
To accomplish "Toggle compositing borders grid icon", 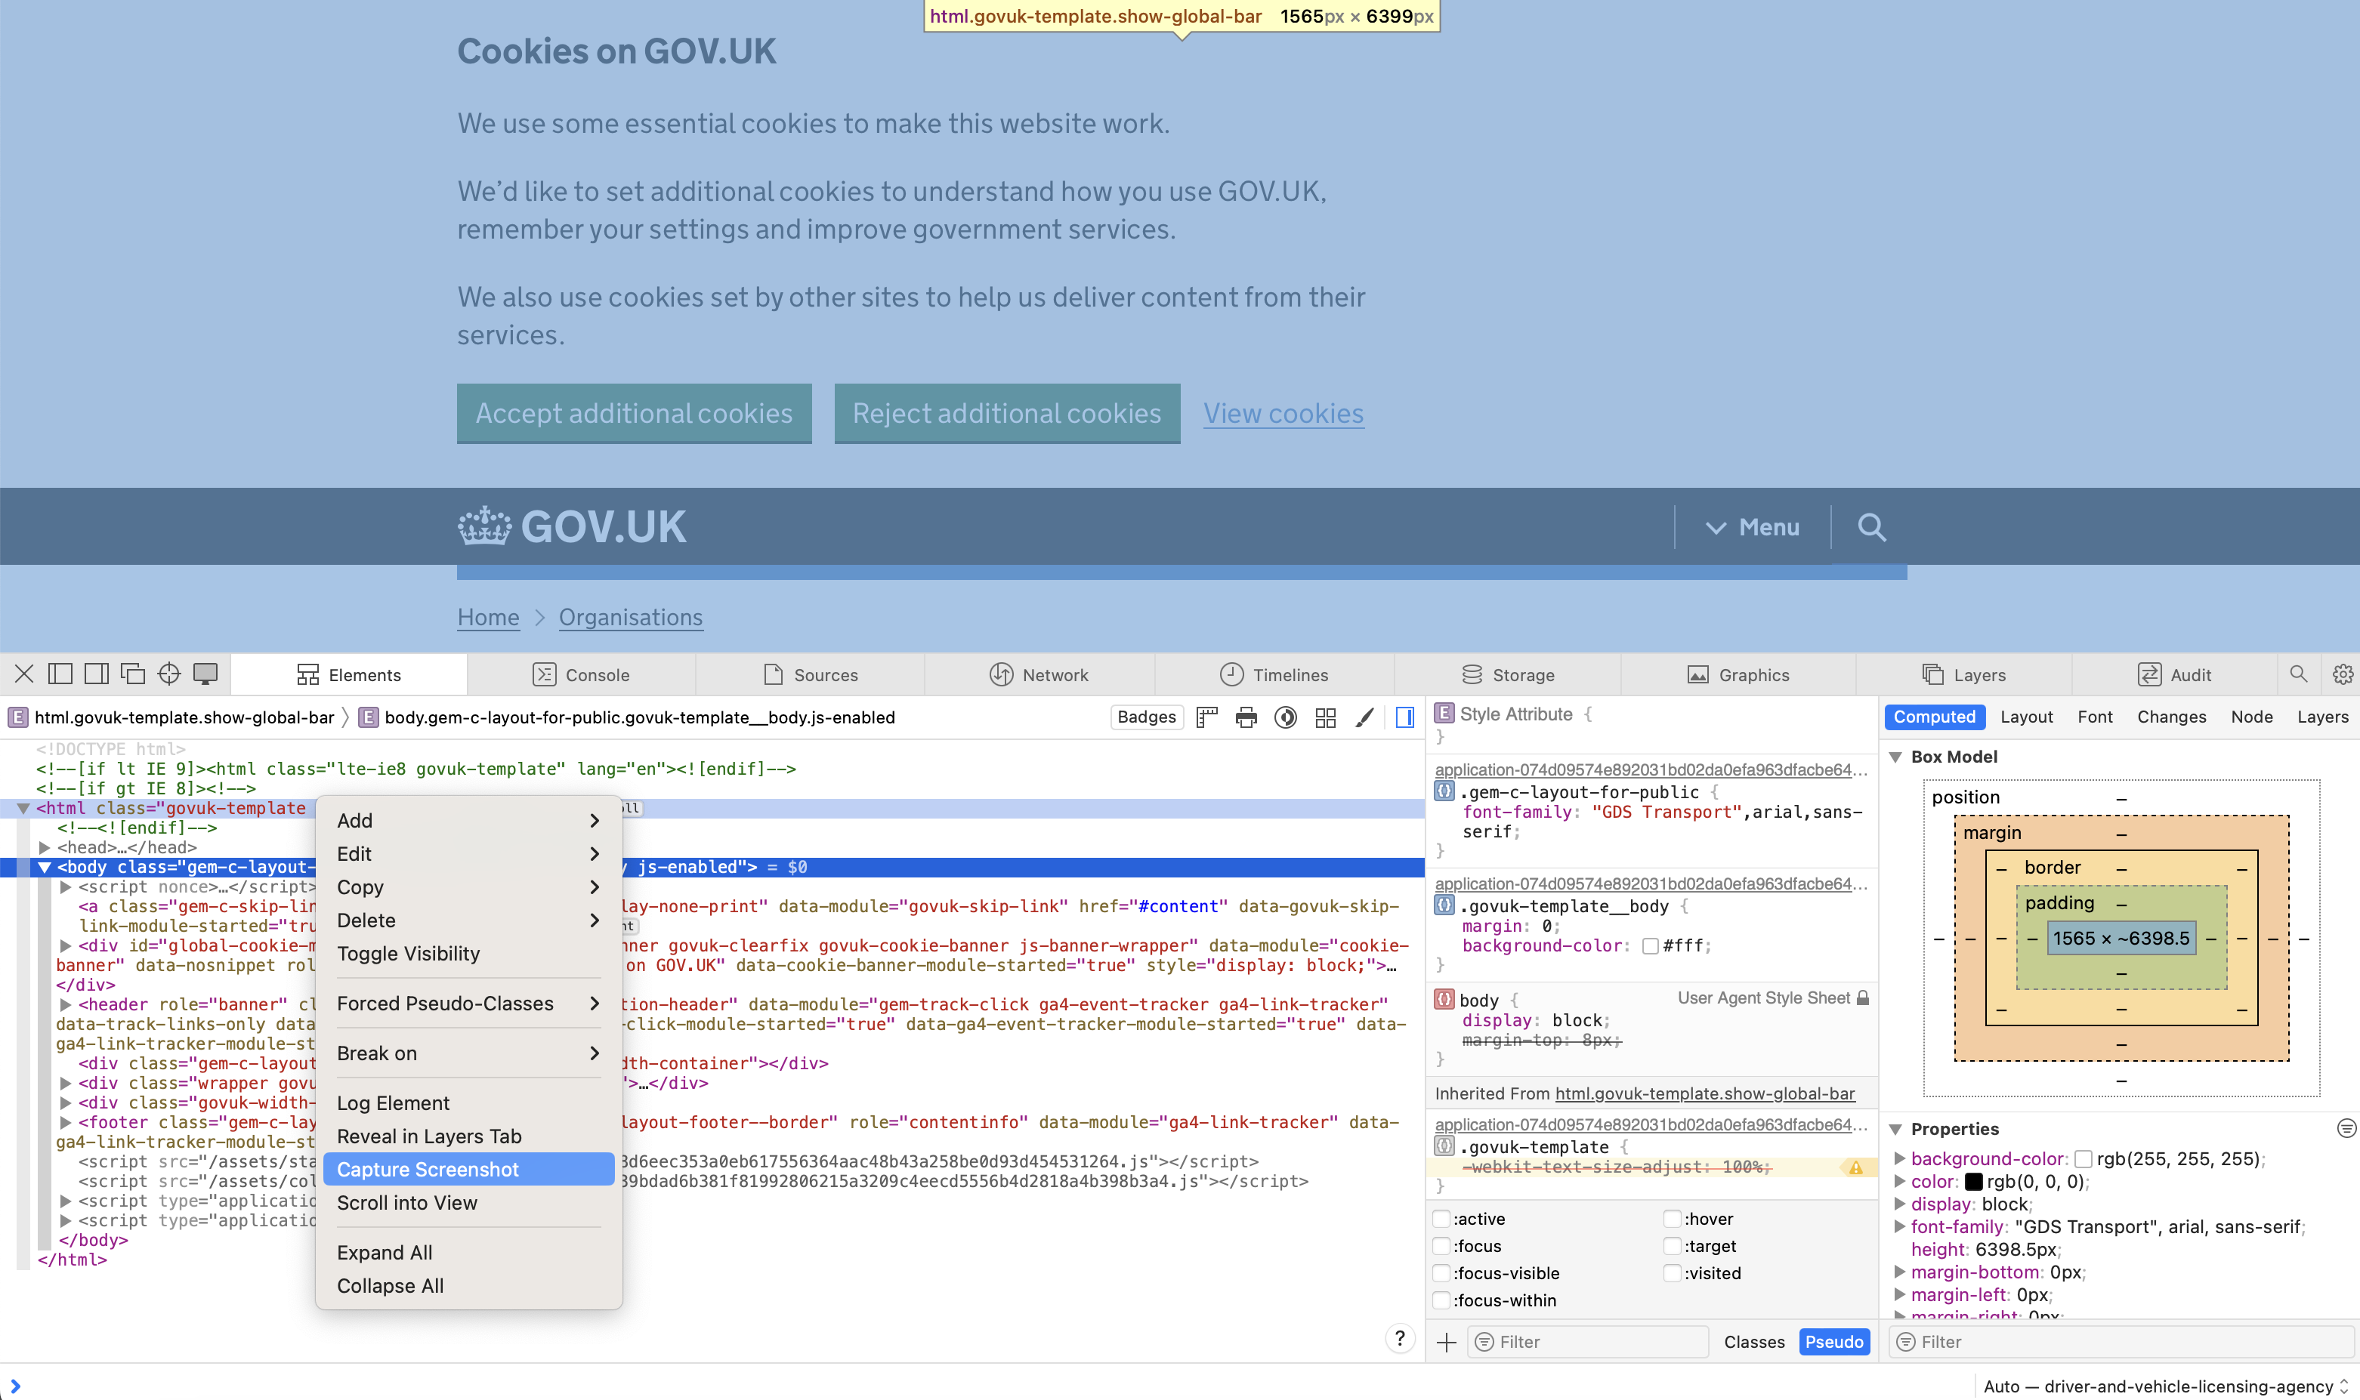I will 1325,717.
